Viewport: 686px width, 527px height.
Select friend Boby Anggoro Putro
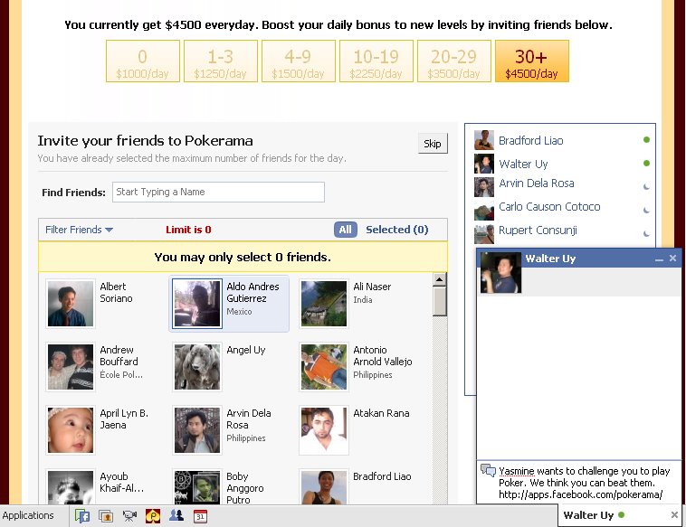pyautogui.click(x=229, y=486)
